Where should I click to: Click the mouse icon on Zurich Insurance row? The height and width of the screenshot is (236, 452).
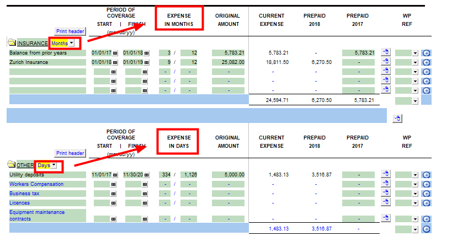pyautogui.click(x=386, y=62)
